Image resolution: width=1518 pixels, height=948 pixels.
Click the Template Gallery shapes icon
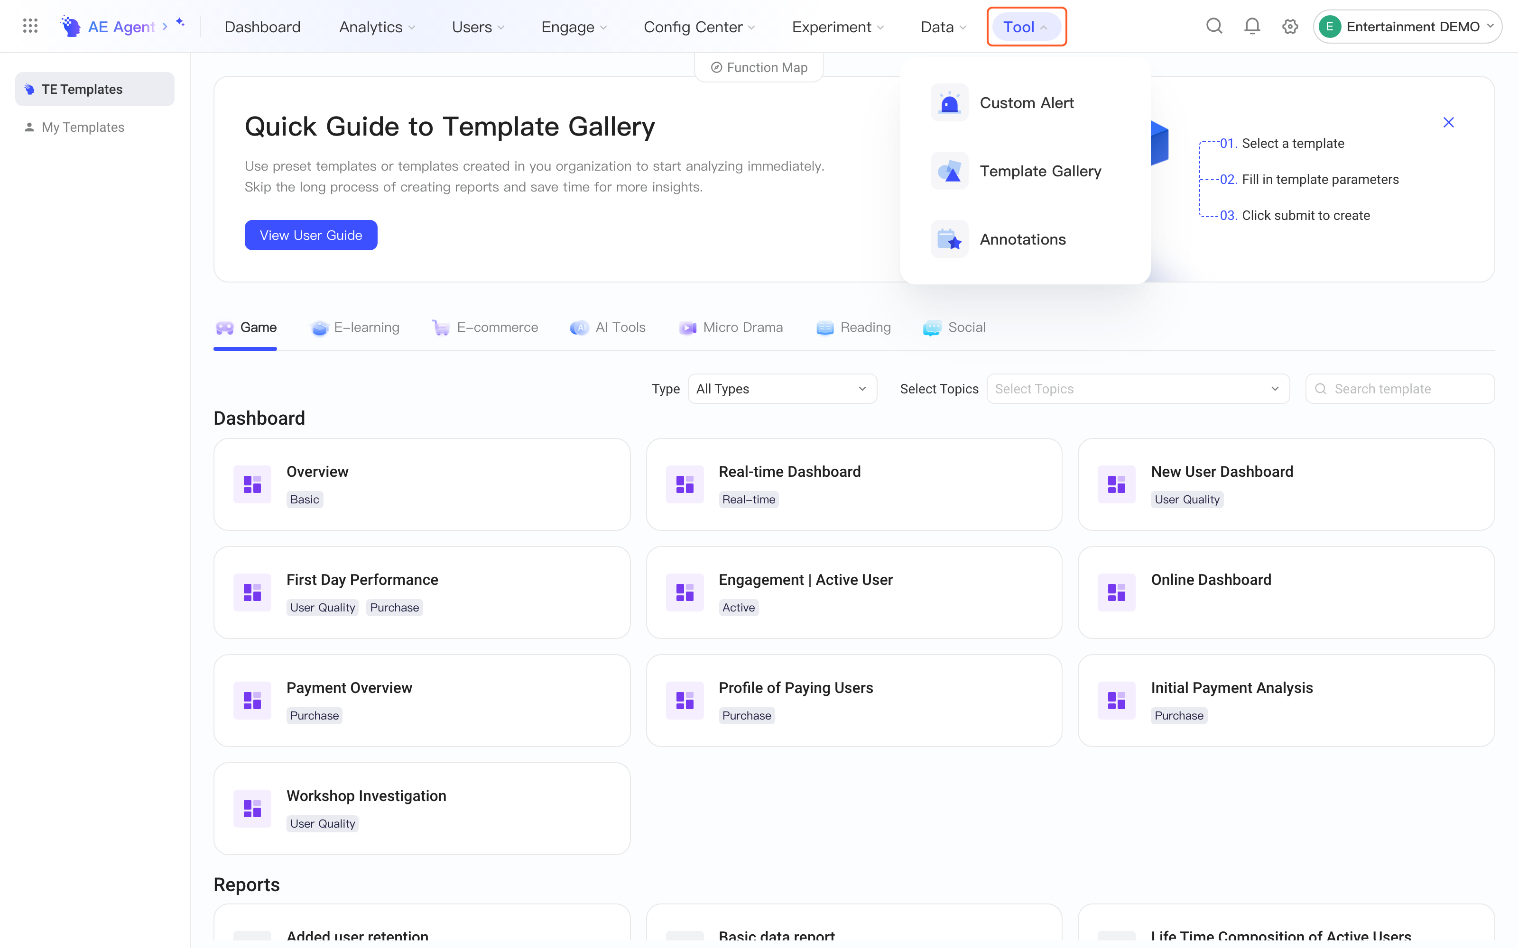(949, 171)
